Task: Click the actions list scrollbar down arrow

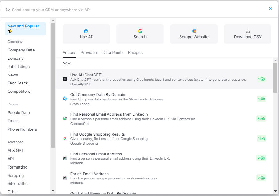Action: tap(275, 191)
